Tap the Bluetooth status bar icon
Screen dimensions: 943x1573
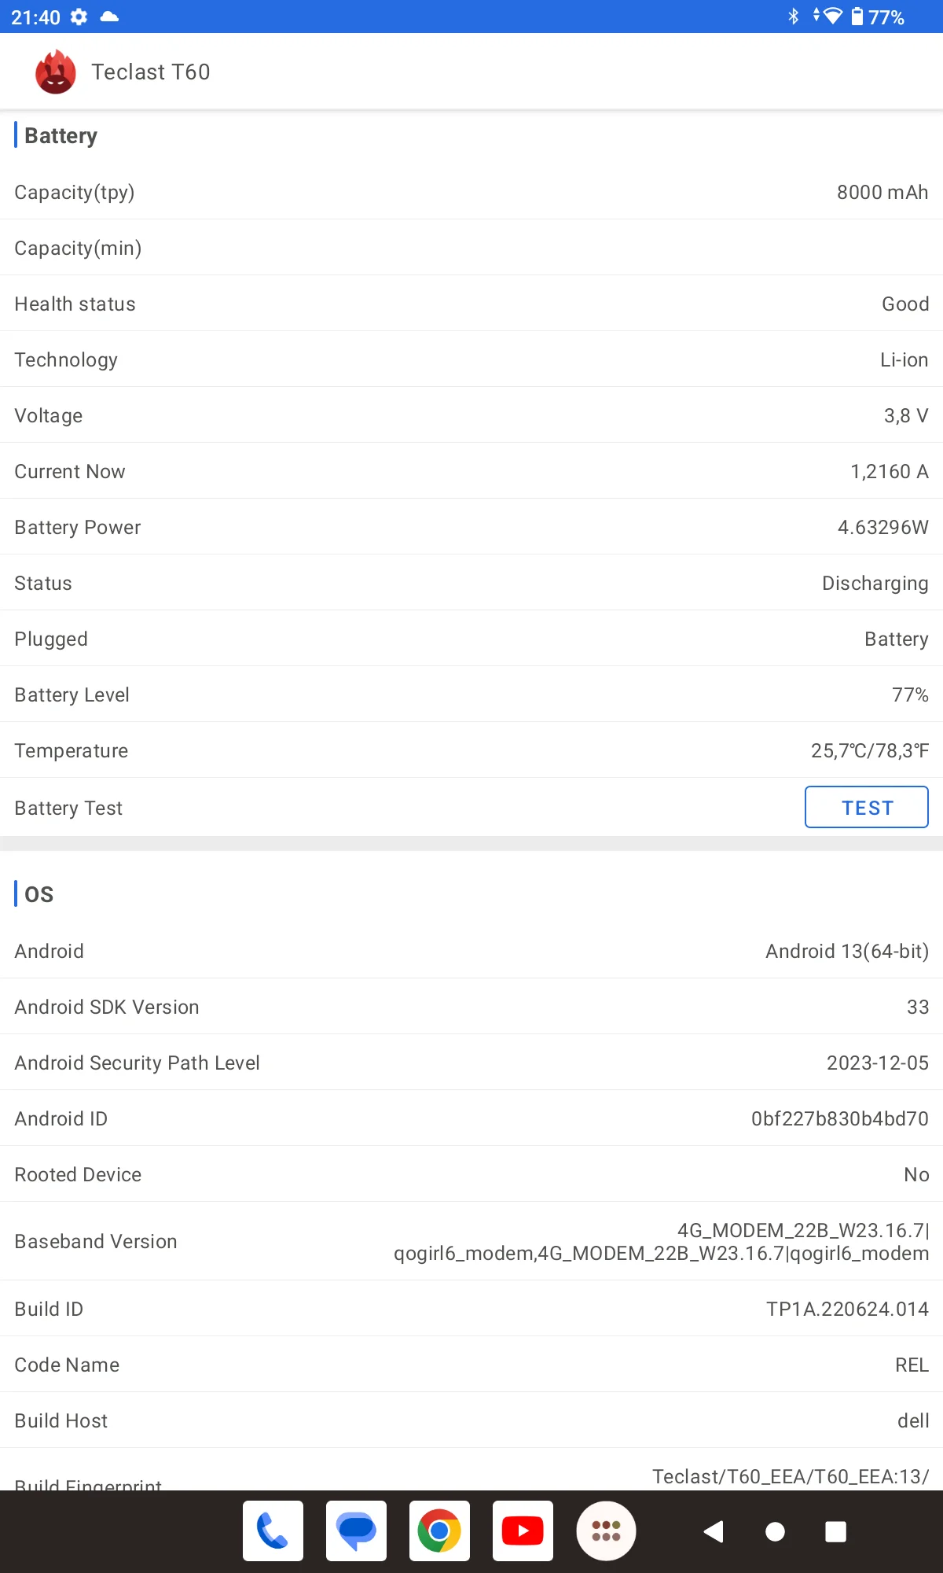(794, 17)
